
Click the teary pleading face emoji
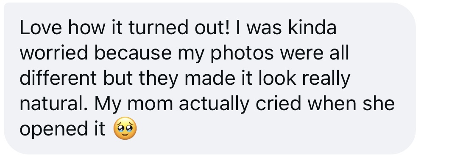pyautogui.click(x=125, y=128)
